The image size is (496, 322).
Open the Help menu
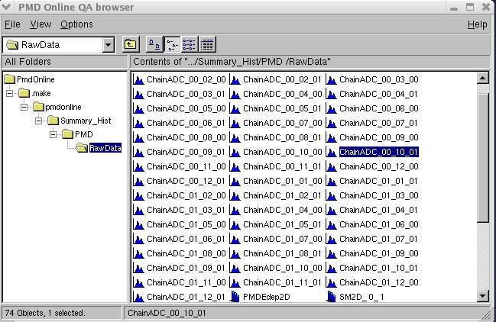[477, 24]
